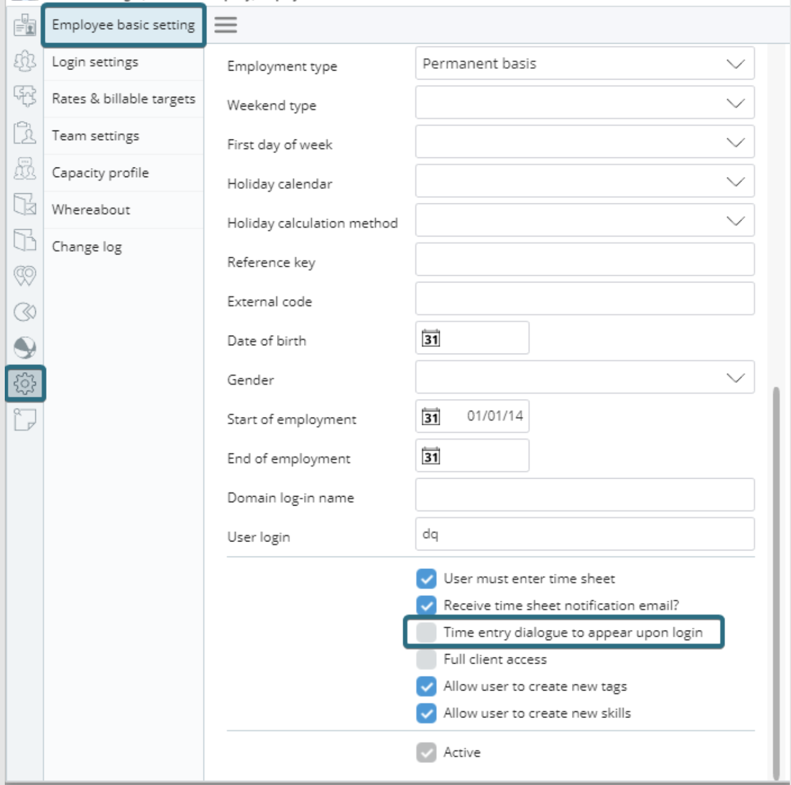This screenshot has height=785, width=791.
Task: Switch to the Login settings tab
Action: coord(96,62)
